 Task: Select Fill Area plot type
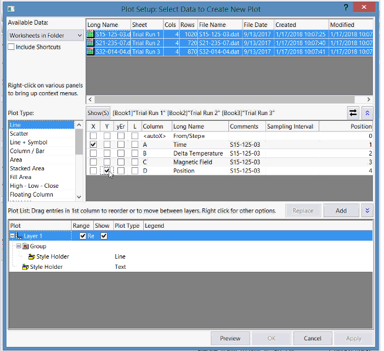(42, 177)
